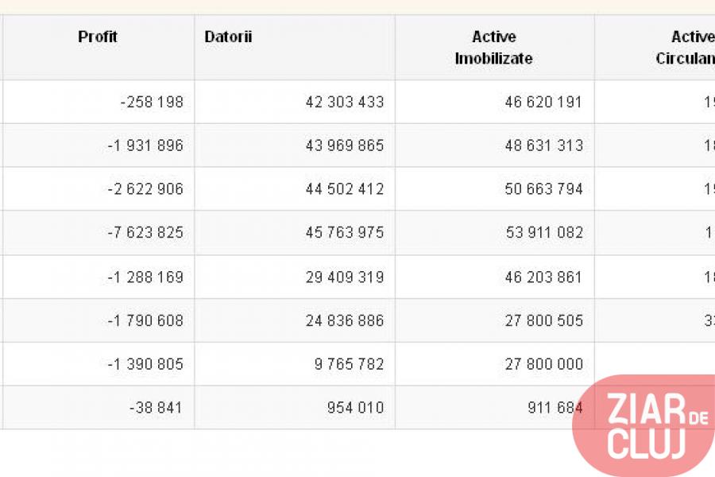Screen dimensions: 715x477
Task: Click the fixed assets value 46 620 191
Action: tap(543, 102)
